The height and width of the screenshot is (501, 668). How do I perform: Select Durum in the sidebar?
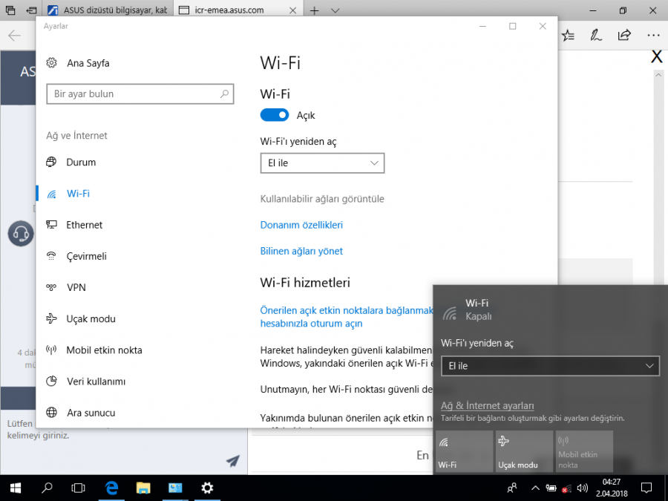pyautogui.click(x=81, y=163)
